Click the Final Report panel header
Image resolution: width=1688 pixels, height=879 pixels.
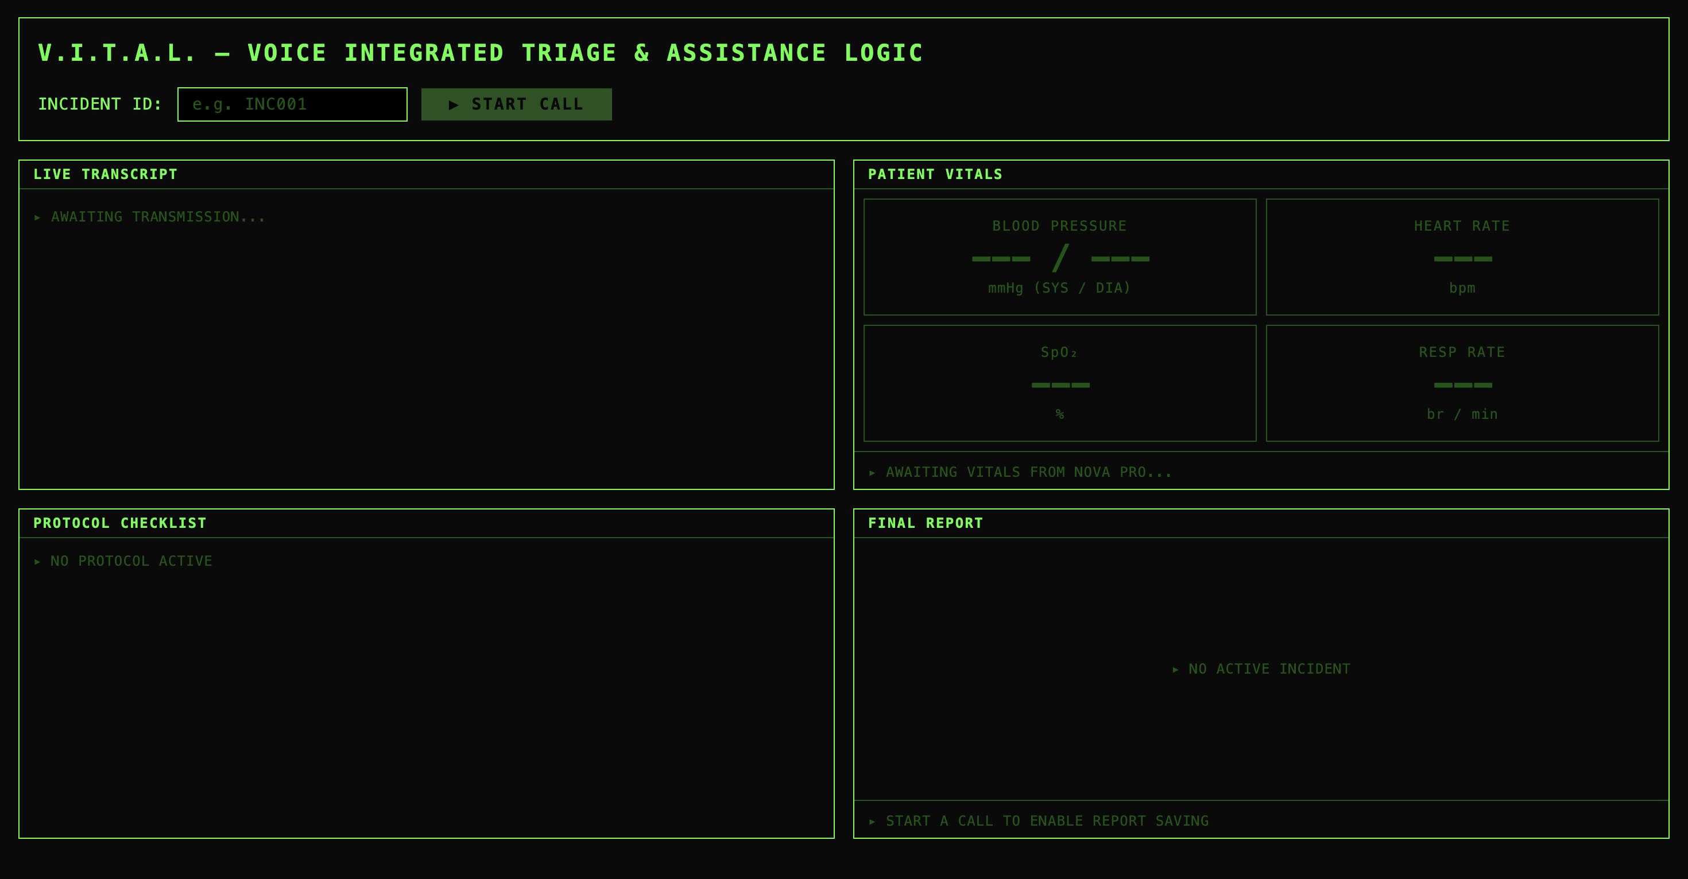point(924,523)
